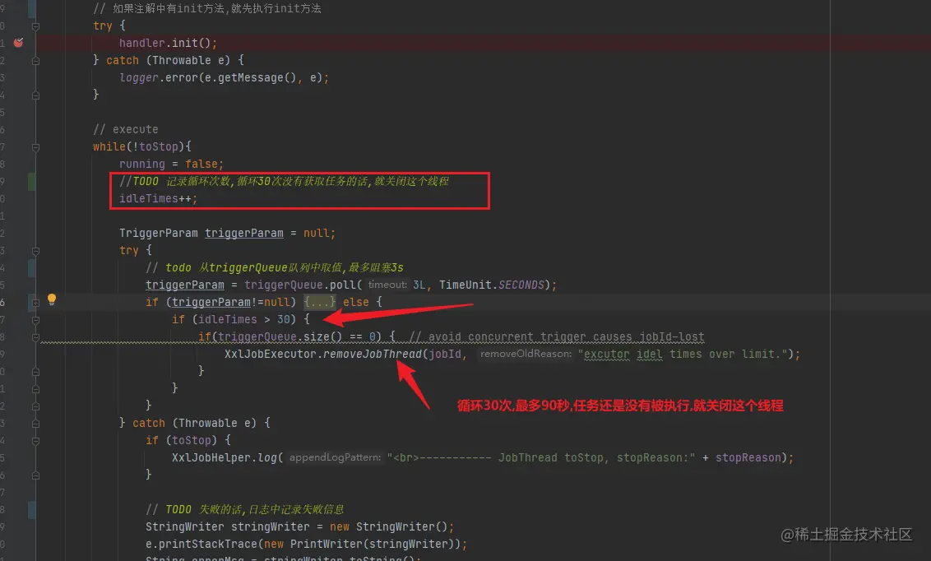Collapse the try block below triggerParam = null
Screen dimensions: 931x561
tap(35, 251)
